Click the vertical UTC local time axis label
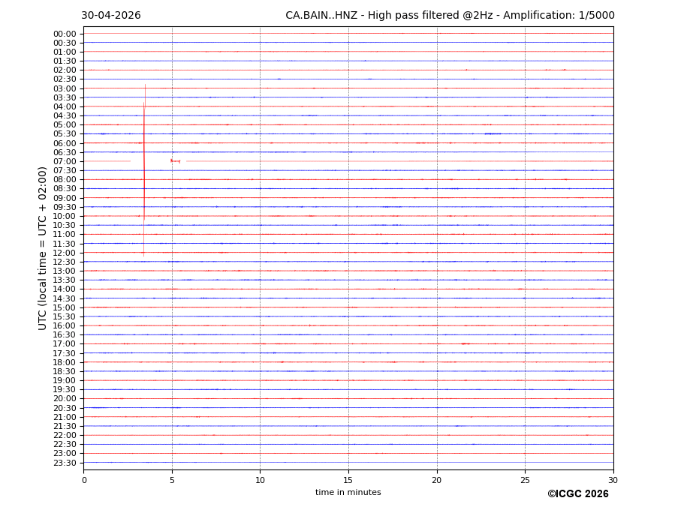 tap(42, 248)
